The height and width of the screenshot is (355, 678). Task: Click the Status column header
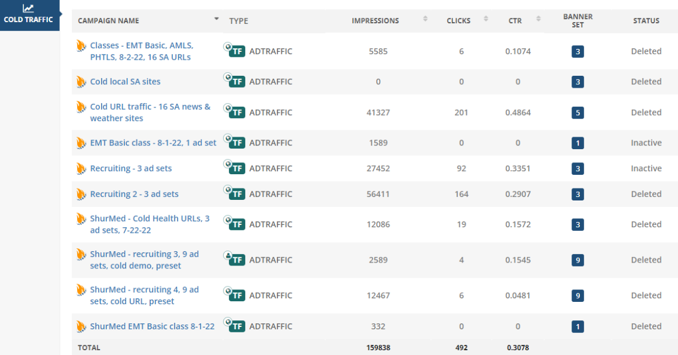[x=646, y=21]
